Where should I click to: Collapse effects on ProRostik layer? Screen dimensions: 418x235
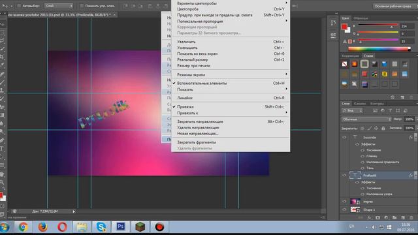tap(416, 176)
